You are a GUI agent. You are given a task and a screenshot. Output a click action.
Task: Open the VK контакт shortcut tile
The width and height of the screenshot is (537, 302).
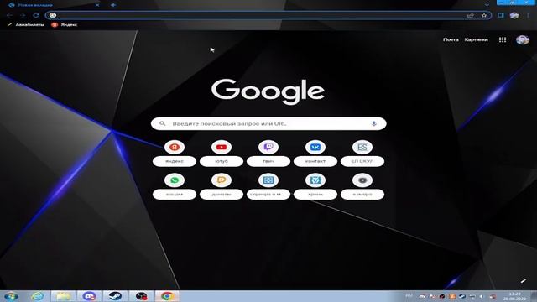point(315,154)
